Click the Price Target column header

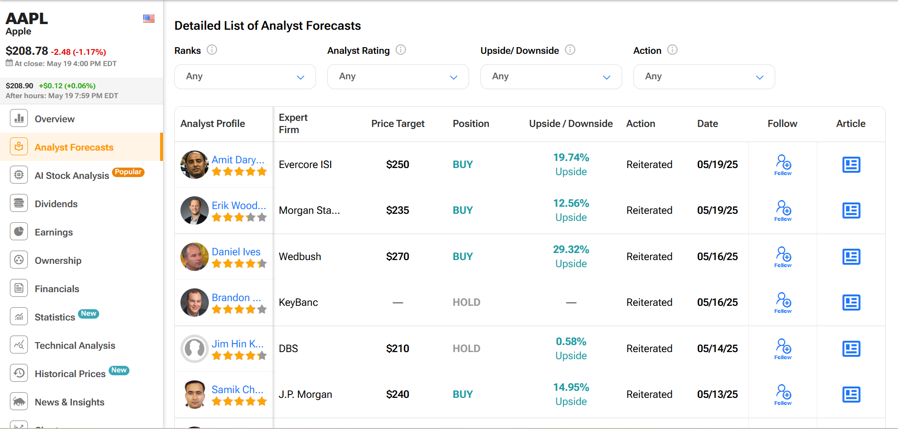tap(398, 124)
